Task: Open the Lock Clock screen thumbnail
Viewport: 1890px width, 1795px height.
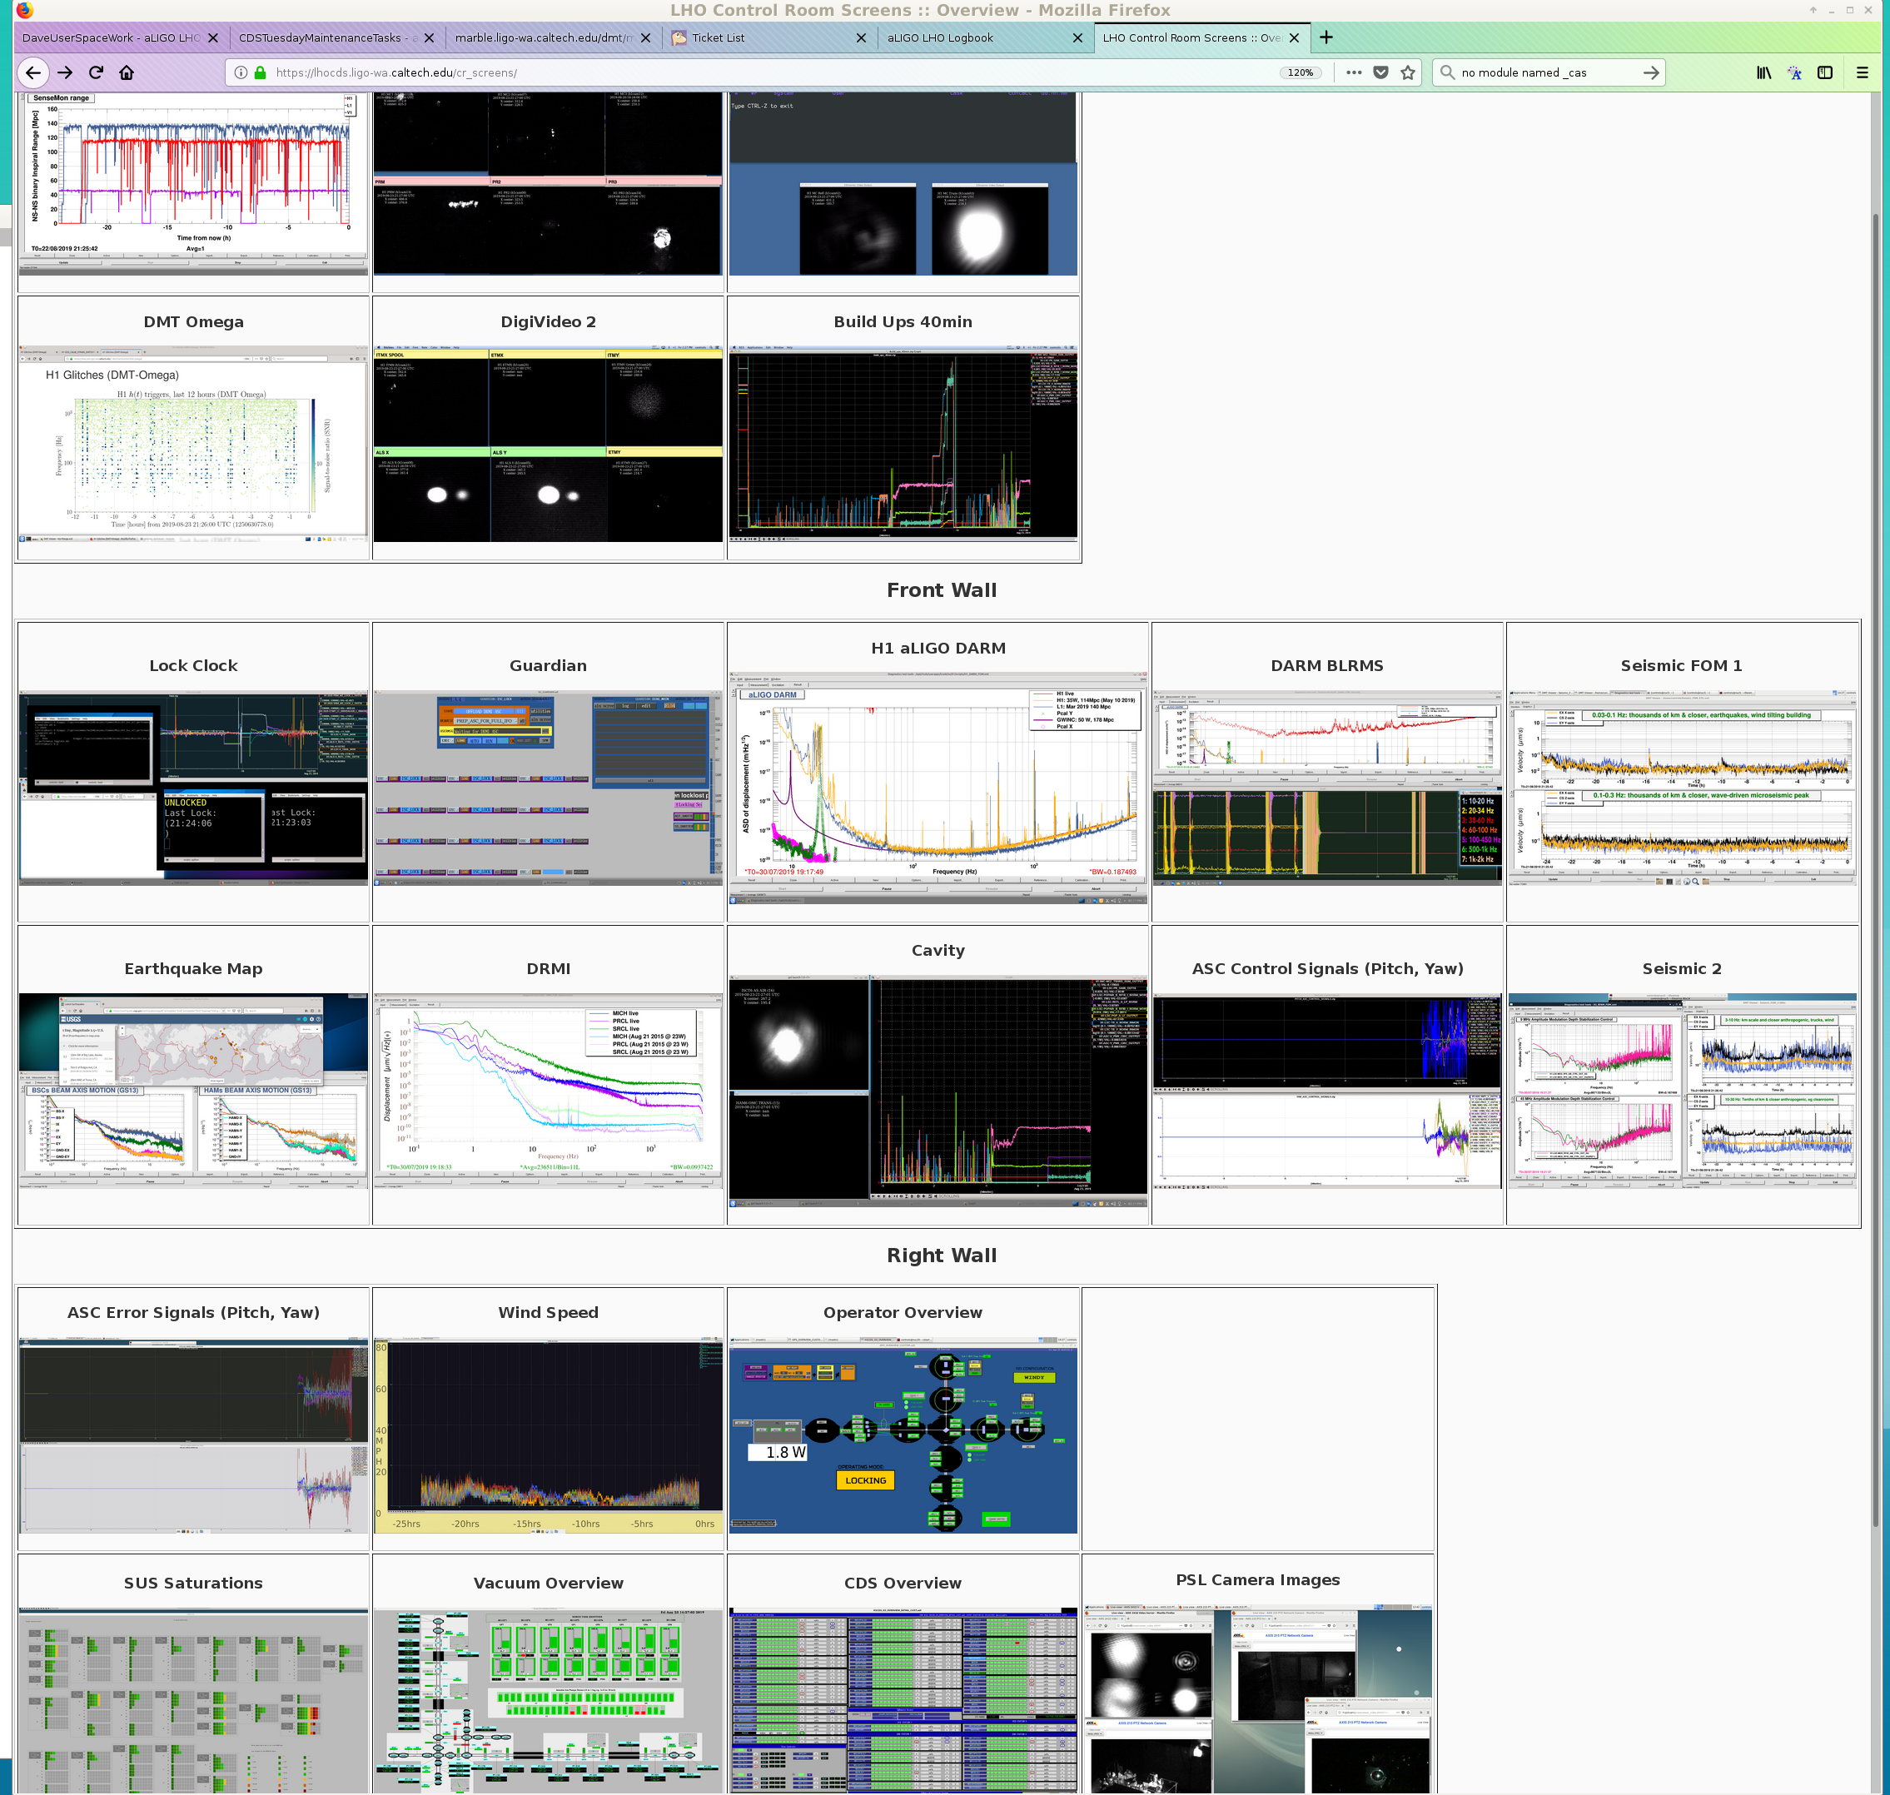Action: pyautogui.click(x=193, y=788)
